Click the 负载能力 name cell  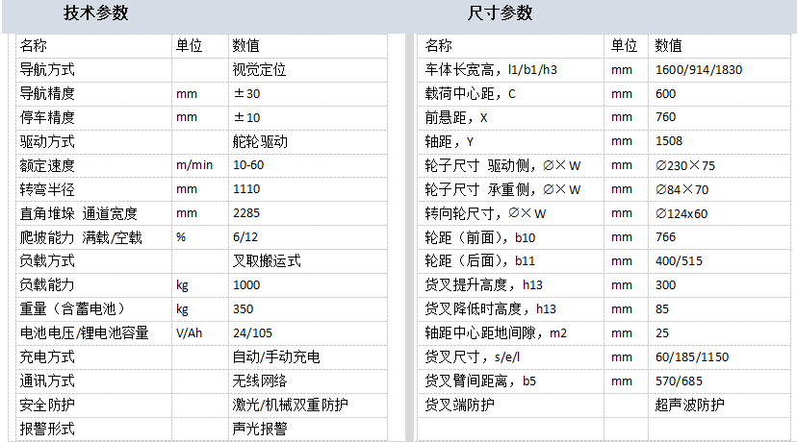(94, 284)
